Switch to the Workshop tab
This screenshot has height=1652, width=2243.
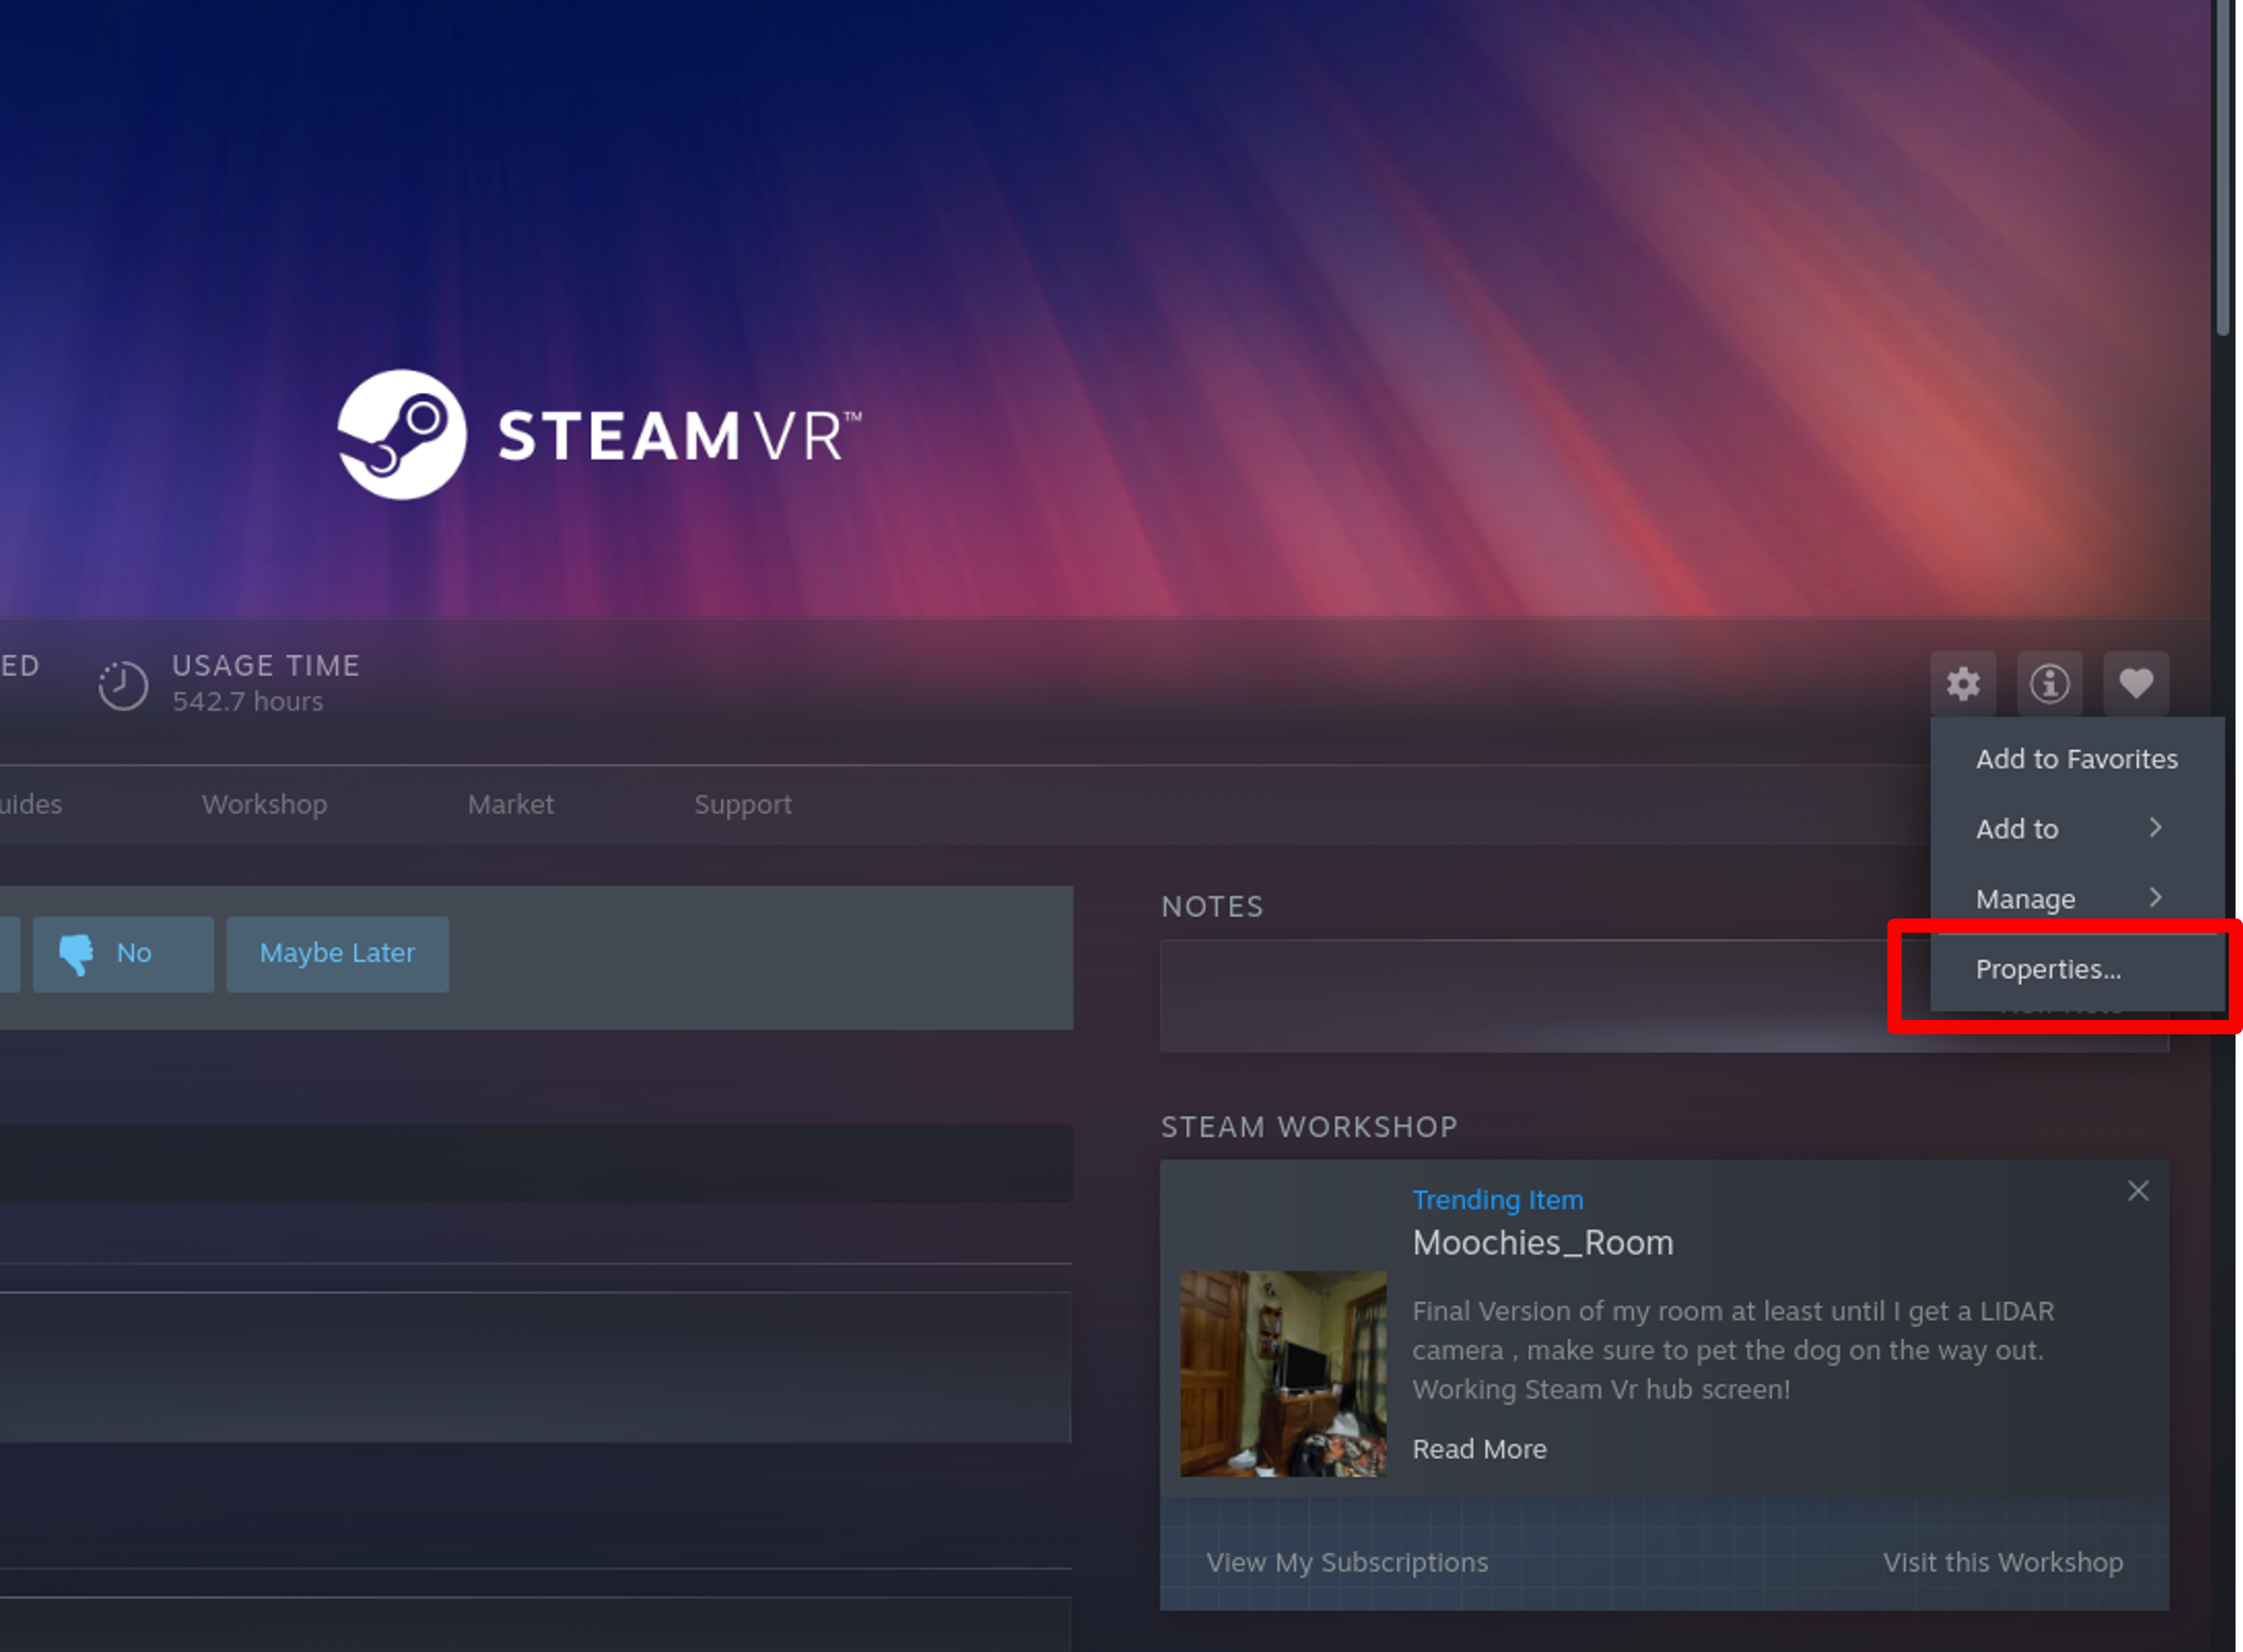[x=264, y=804]
